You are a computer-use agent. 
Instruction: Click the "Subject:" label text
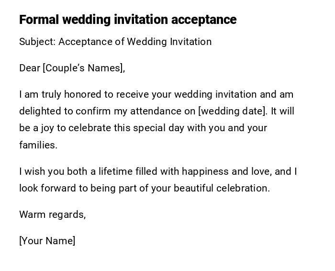coord(37,42)
